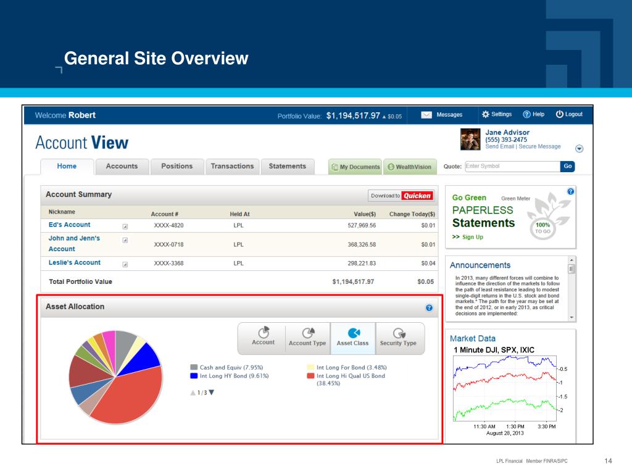Click the Asset Allocation help icon

[x=429, y=308]
